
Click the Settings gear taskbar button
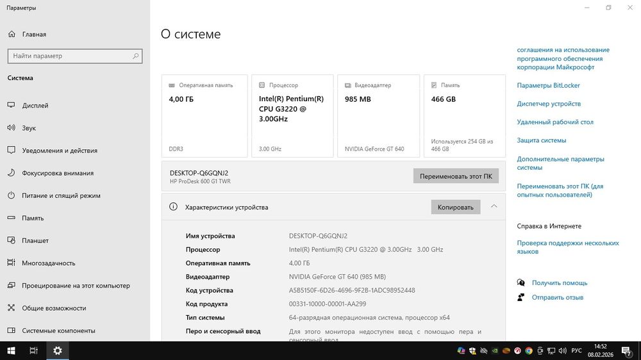tap(58, 350)
